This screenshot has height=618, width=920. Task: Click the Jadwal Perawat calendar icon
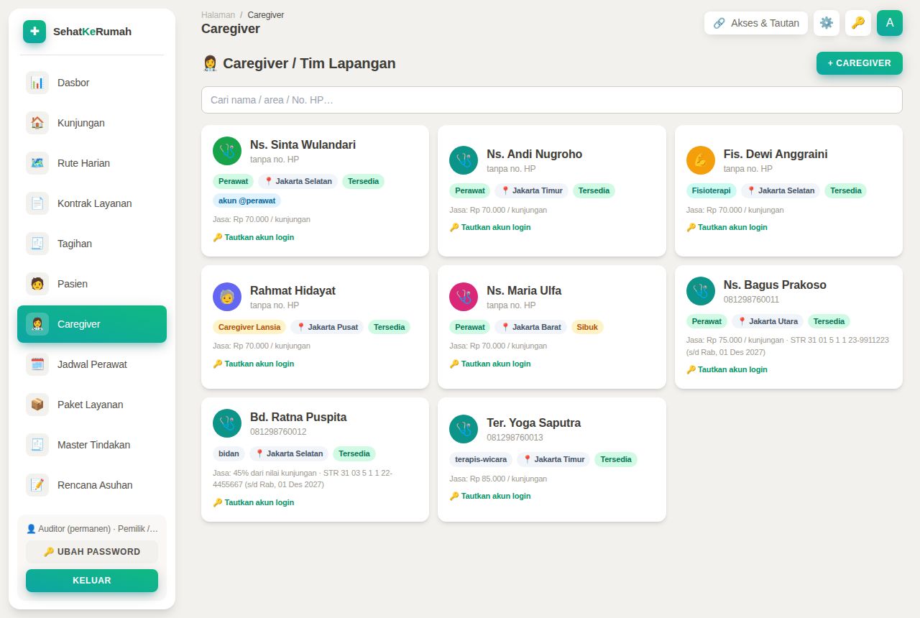coord(37,364)
